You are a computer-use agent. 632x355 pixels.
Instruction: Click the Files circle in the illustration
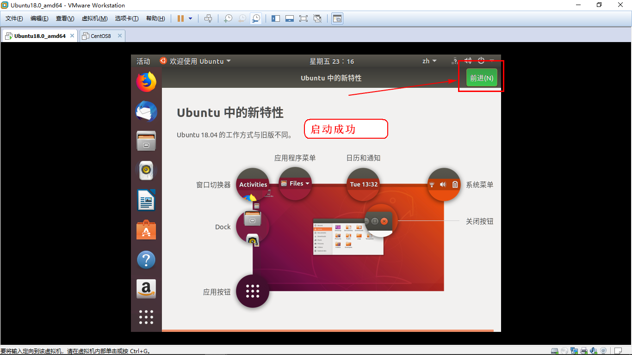(x=295, y=184)
